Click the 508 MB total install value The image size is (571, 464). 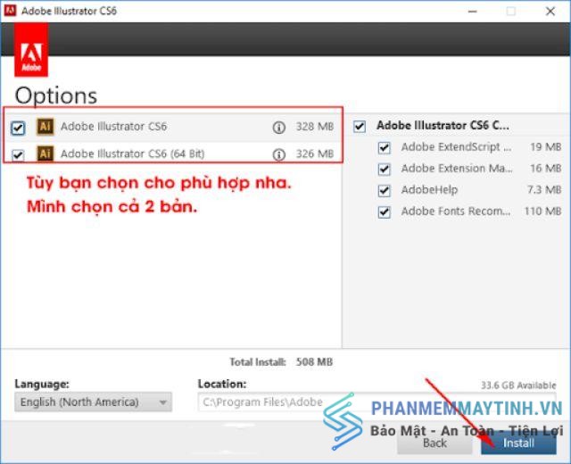(x=314, y=362)
